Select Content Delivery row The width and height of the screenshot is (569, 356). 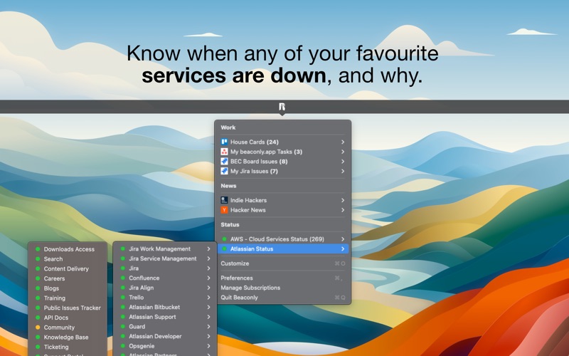pos(68,269)
